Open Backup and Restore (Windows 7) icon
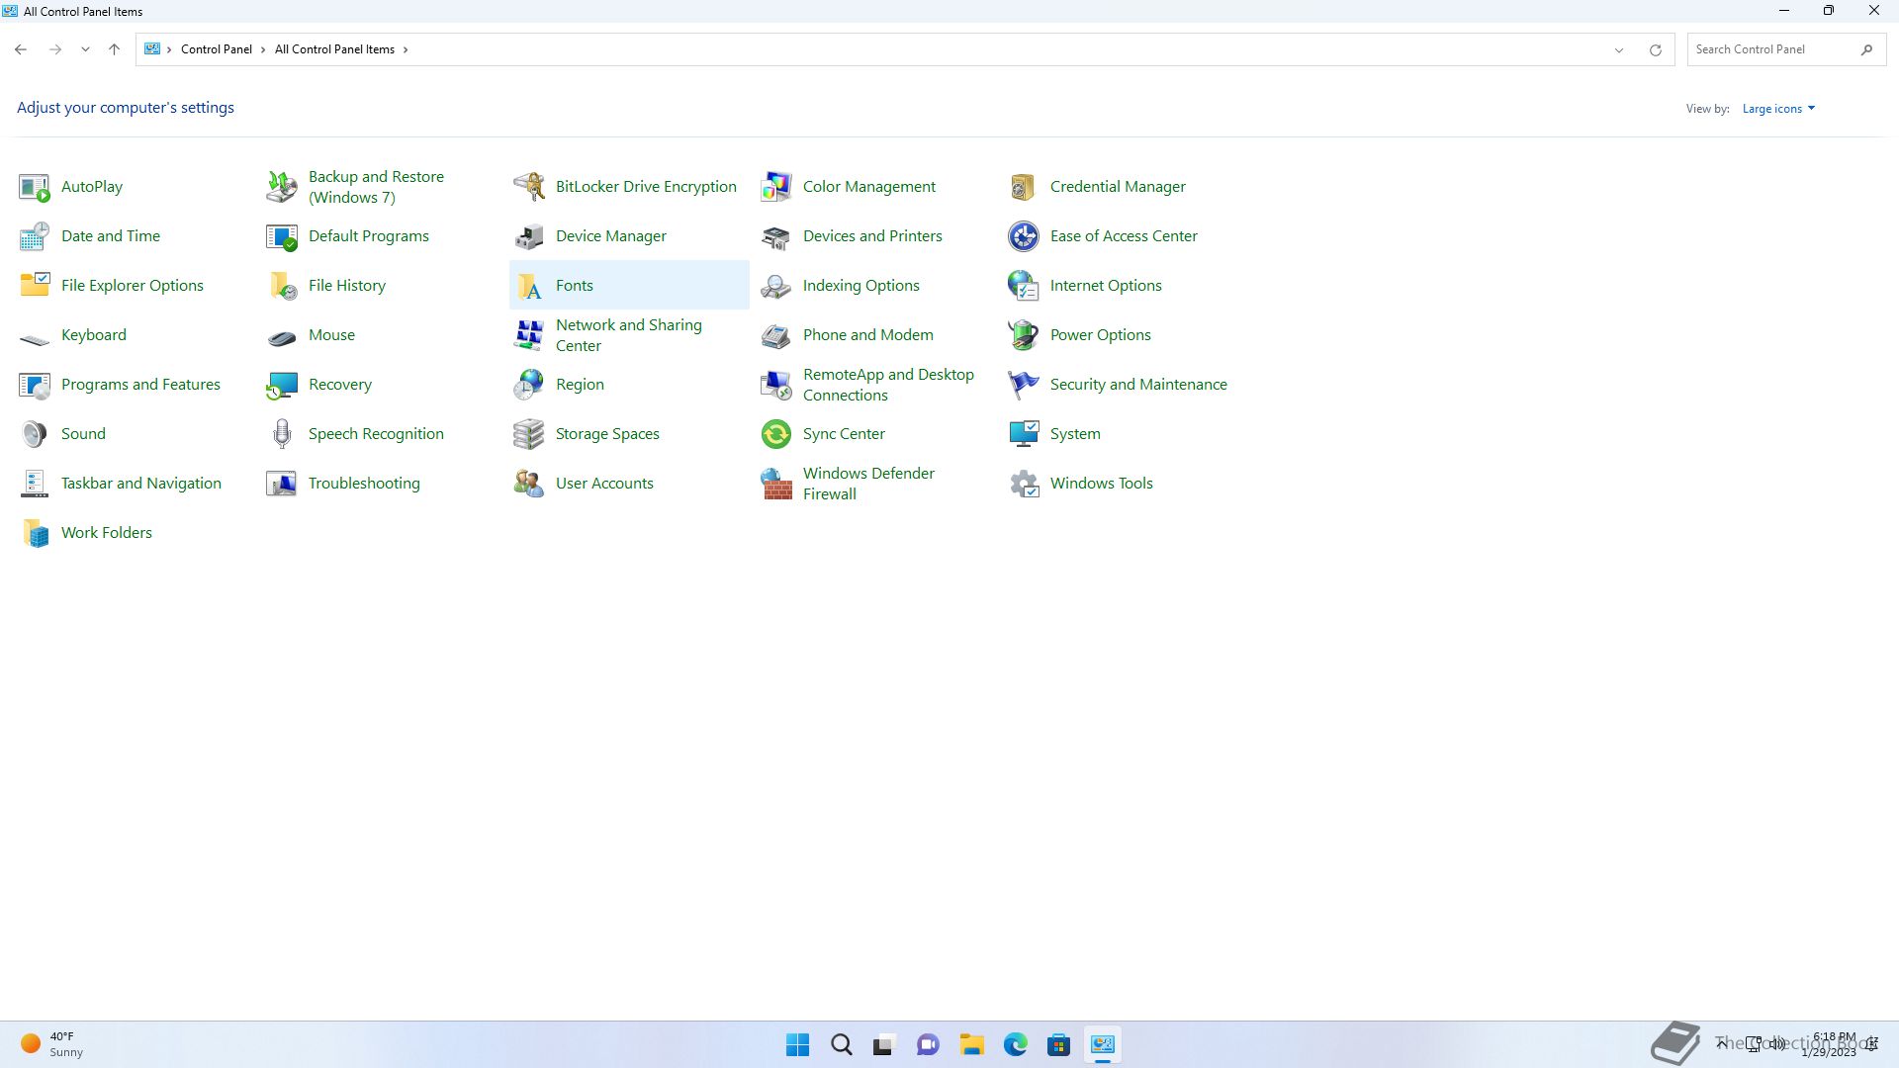This screenshot has width=1899, height=1068. pos(282,187)
